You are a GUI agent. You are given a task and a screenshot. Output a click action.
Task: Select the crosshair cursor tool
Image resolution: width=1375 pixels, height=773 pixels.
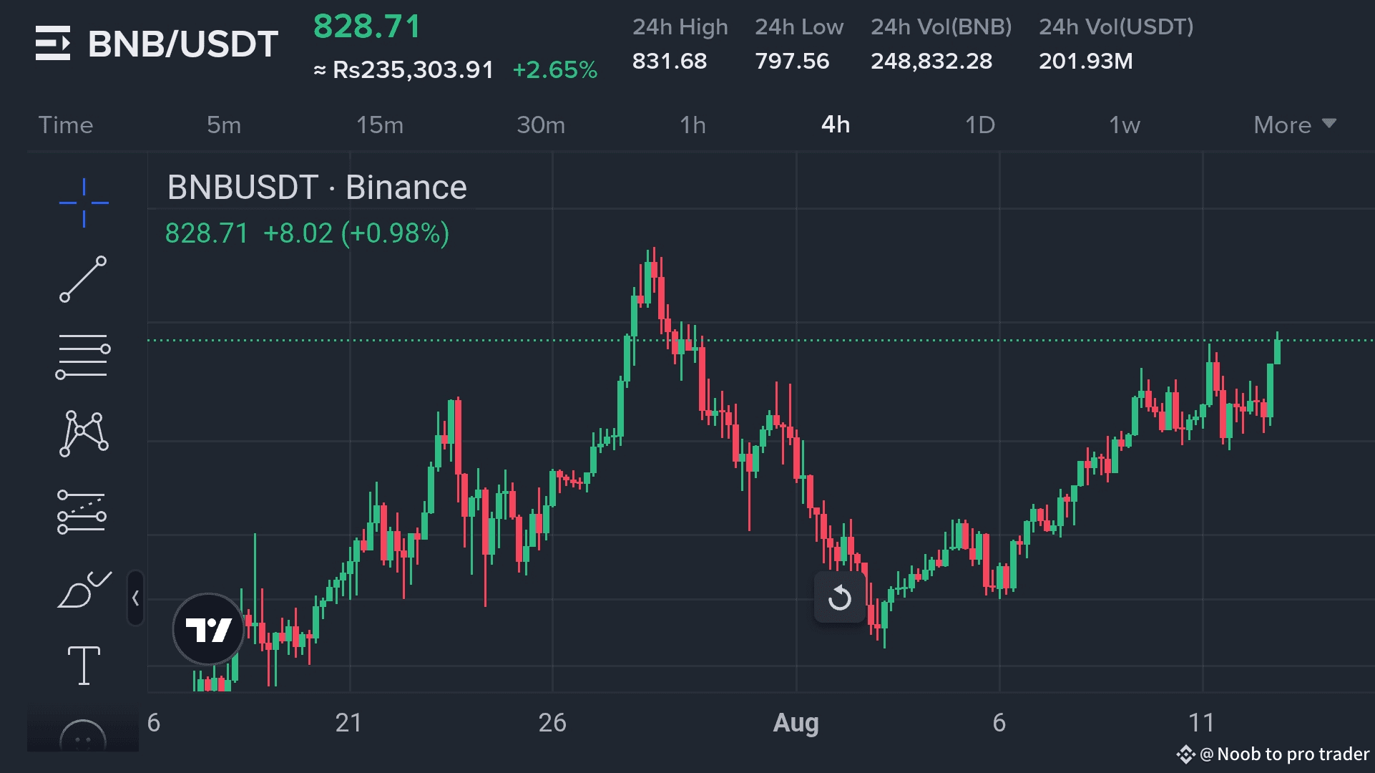[84, 203]
